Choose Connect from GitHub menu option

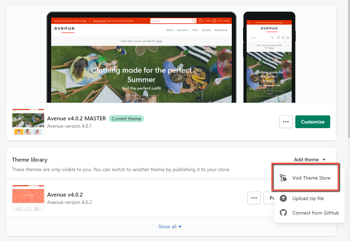point(315,213)
